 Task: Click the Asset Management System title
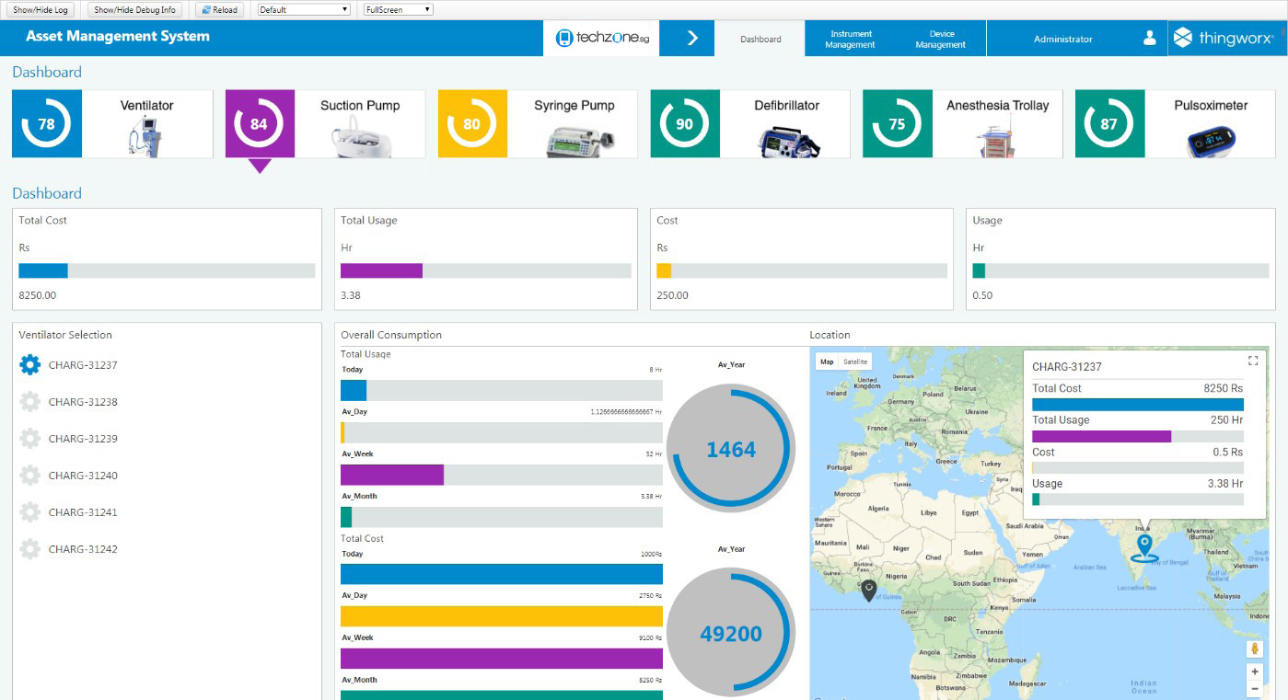tap(118, 37)
